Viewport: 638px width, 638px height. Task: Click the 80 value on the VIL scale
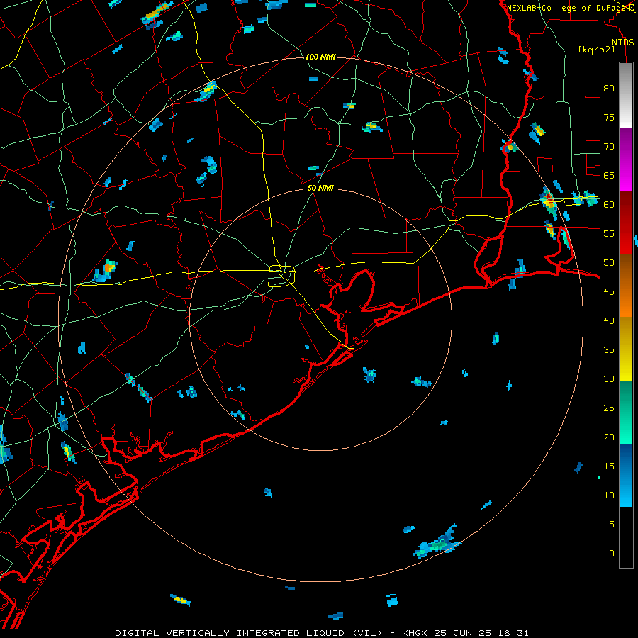[x=609, y=89]
